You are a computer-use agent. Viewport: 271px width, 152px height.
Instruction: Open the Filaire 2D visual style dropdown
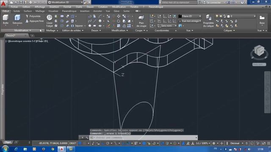190,16
